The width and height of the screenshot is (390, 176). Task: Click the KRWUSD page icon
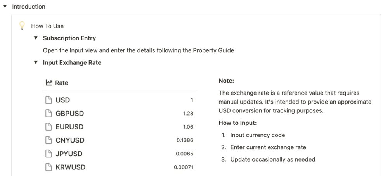pos(49,167)
